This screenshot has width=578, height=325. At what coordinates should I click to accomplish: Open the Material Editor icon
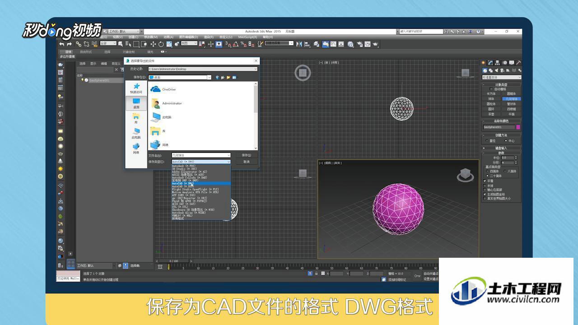pyautogui.click(x=350, y=44)
